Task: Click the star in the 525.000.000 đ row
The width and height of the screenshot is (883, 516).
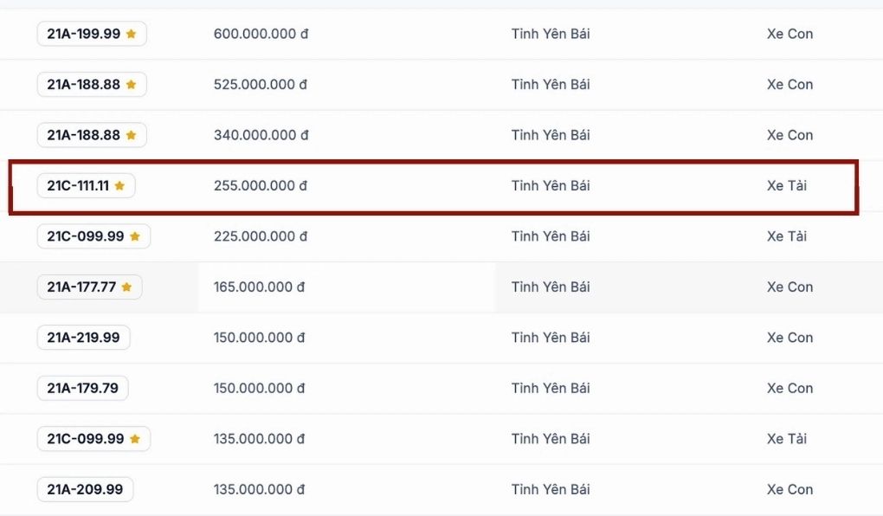Action: (x=132, y=85)
